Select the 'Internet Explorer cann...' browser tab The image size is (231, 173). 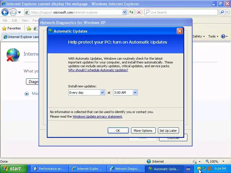(21, 37)
